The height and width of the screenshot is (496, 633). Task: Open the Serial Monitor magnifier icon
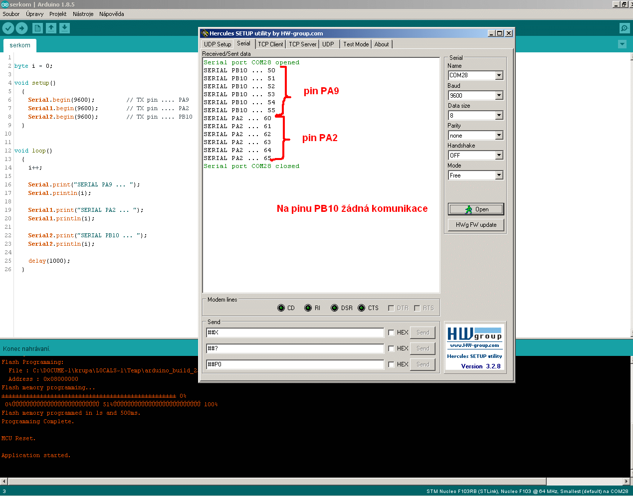(x=624, y=28)
